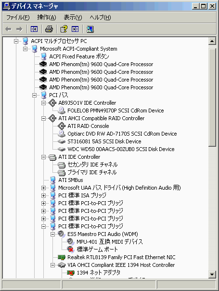Maximize the デバイス マネージャ window
The height and width of the screenshot is (291, 219).
coord(203,6)
